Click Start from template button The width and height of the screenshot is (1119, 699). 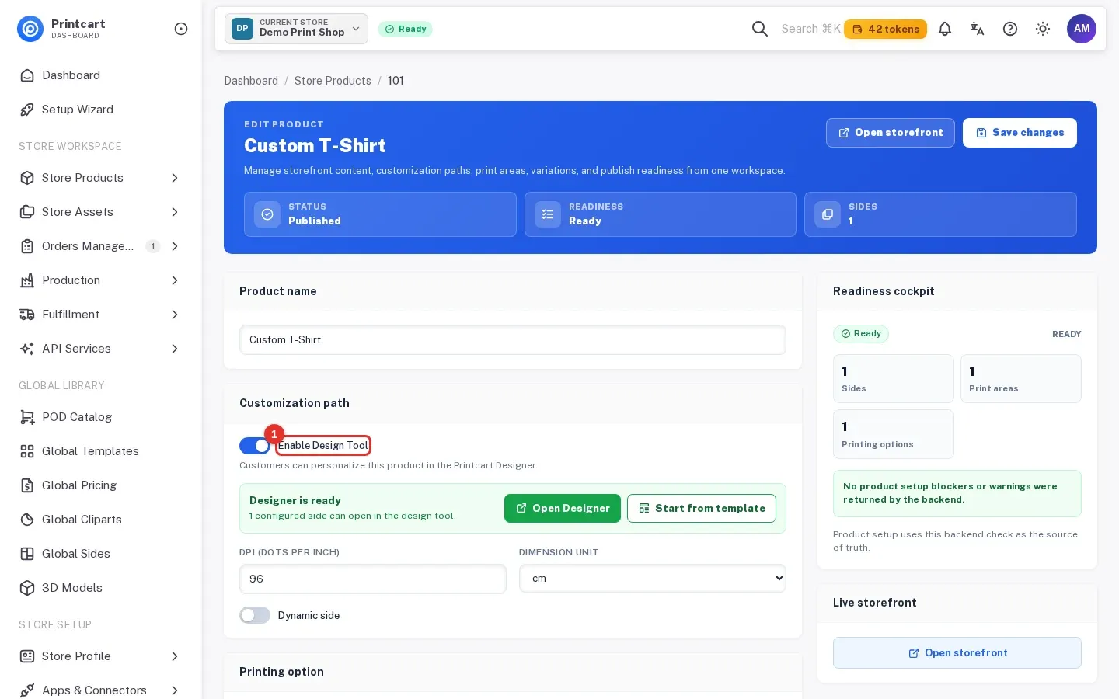[x=702, y=509]
